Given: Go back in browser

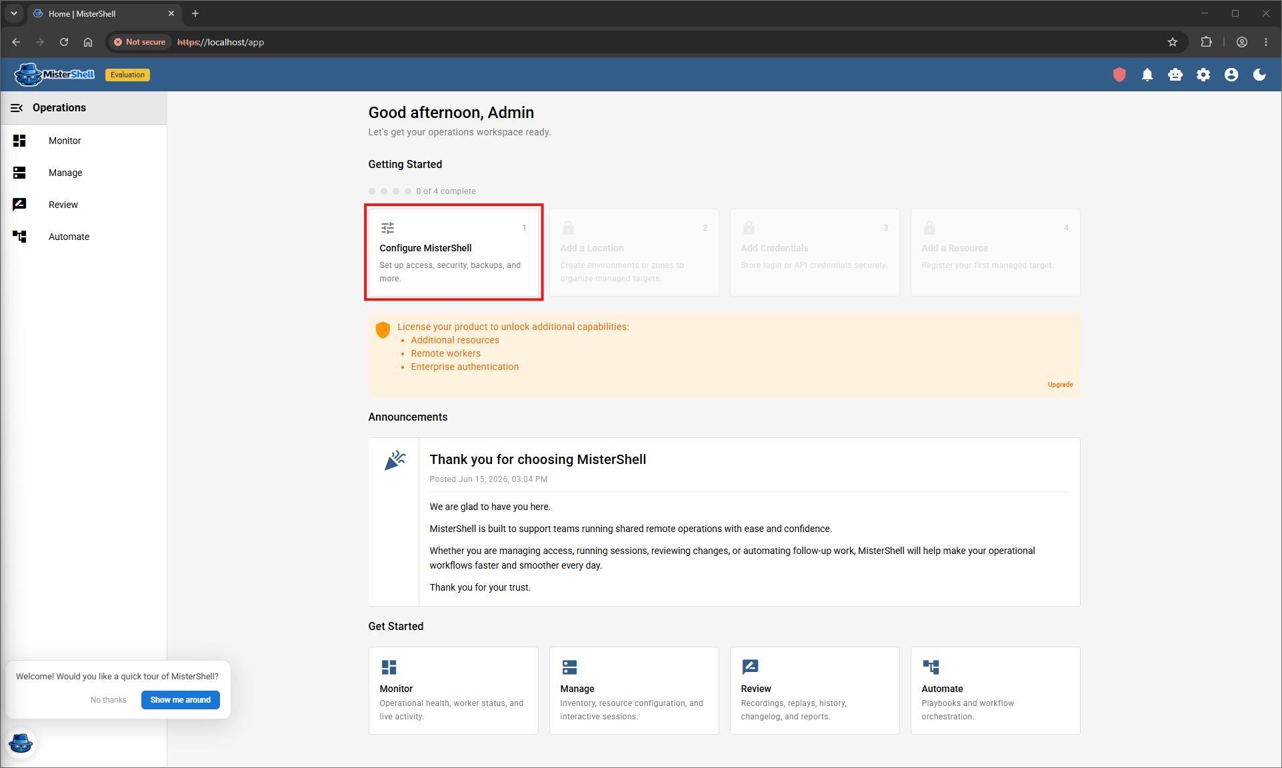Looking at the screenshot, I should click(16, 42).
